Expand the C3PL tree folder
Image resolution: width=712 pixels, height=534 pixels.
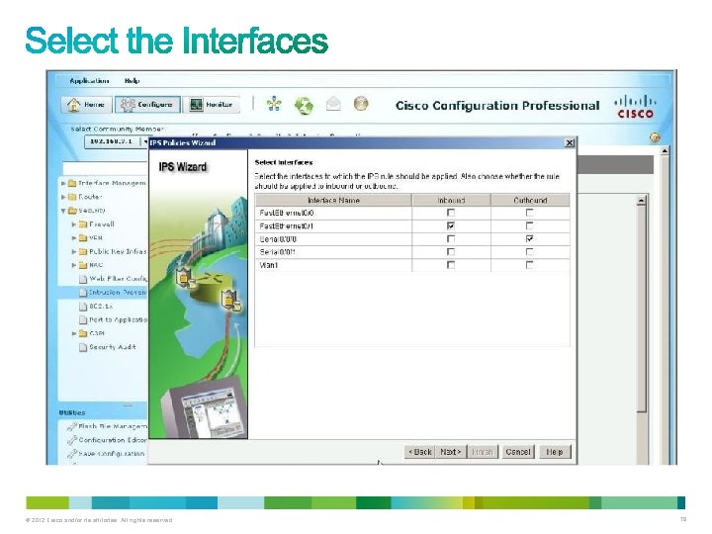[x=74, y=333]
